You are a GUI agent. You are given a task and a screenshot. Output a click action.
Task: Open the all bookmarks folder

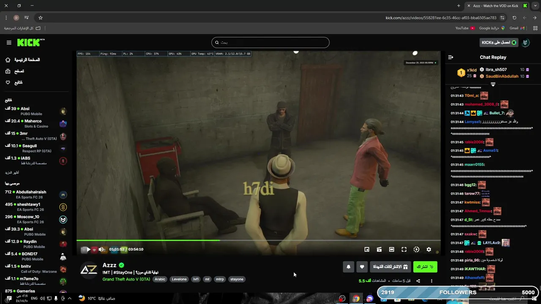[x=22, y=28]
